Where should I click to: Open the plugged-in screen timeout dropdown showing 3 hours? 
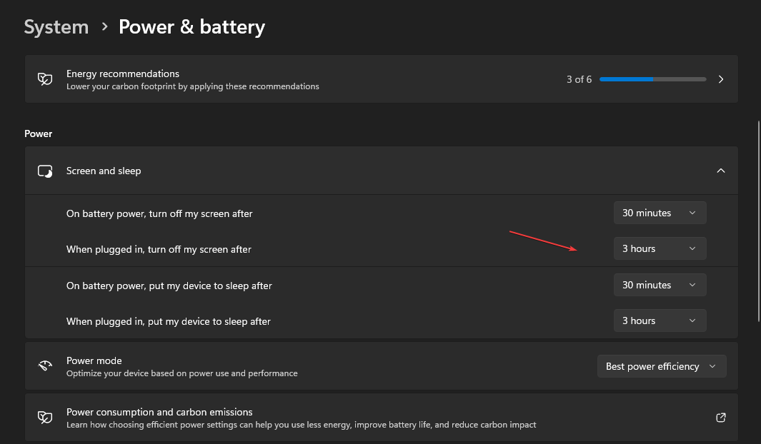coord(659,248)
